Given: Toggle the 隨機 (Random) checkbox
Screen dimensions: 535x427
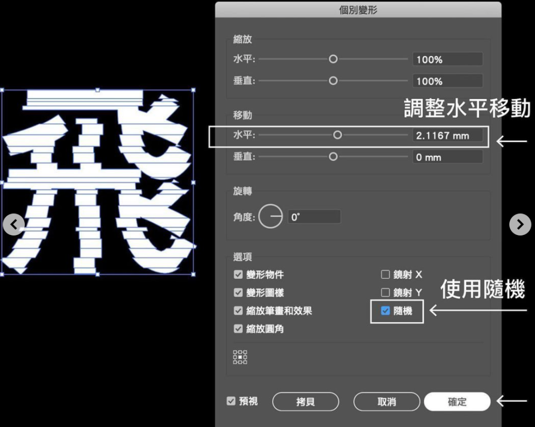Looking at the screenshot, I should (385, 311).
